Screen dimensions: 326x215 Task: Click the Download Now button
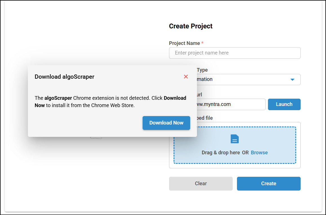166,123
